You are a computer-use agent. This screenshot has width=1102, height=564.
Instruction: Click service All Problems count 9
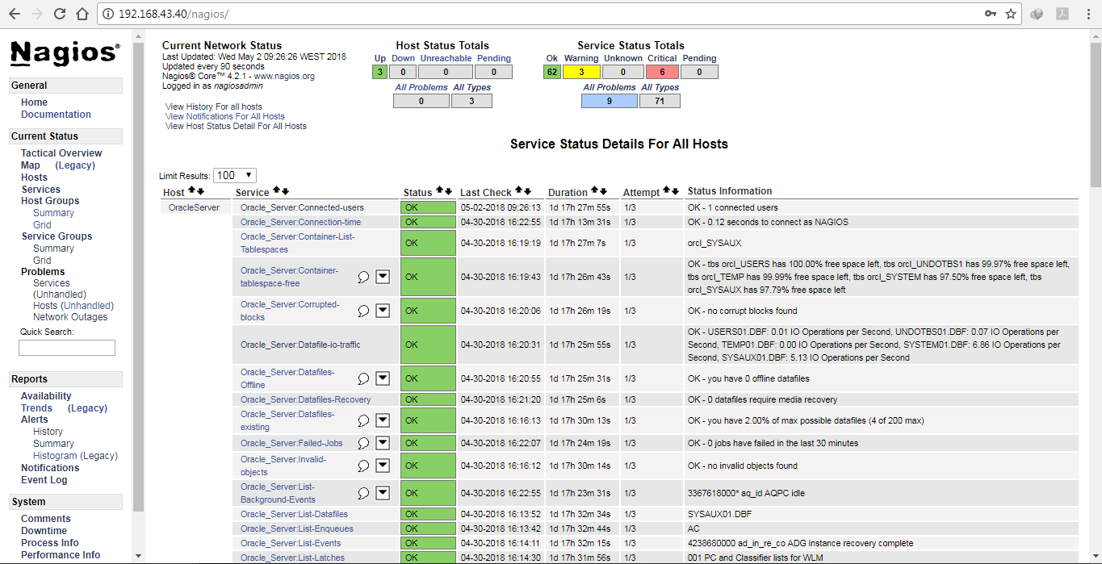[610, 101]
